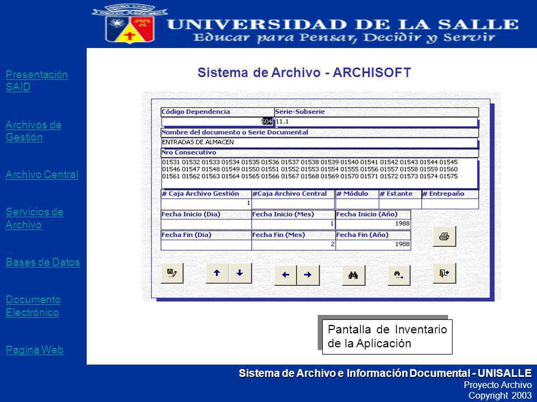Click the 'Fecha Inicio (Mes)' label
Screen dimensions: 537x402
tap(283, 214)
